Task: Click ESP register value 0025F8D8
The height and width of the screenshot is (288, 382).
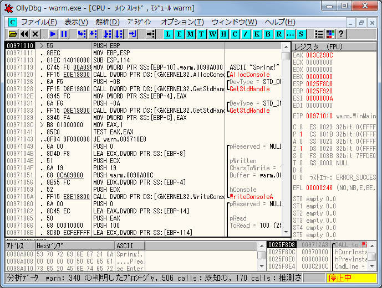Action: [x=319, y=84]
